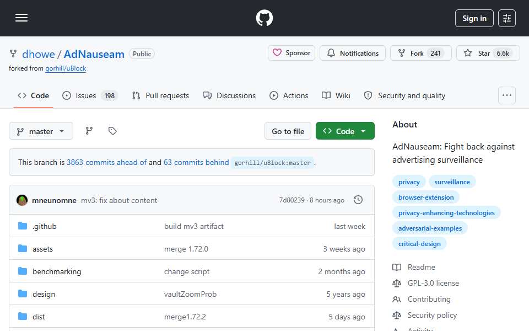
Task: Click folder icon beside assets
Action: pos(23,249)
